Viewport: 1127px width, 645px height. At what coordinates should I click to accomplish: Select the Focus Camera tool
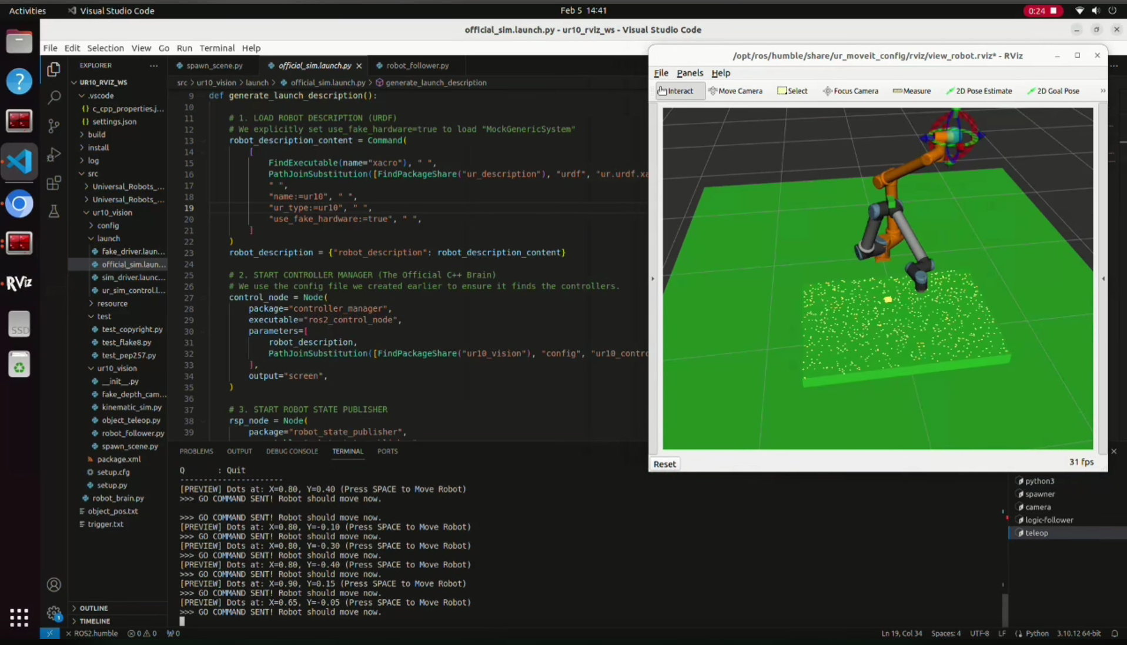pos(851,91)
